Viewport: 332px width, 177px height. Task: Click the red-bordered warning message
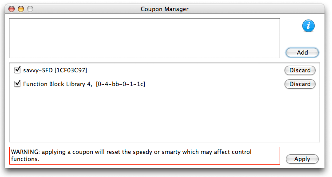tap(145, 156)
